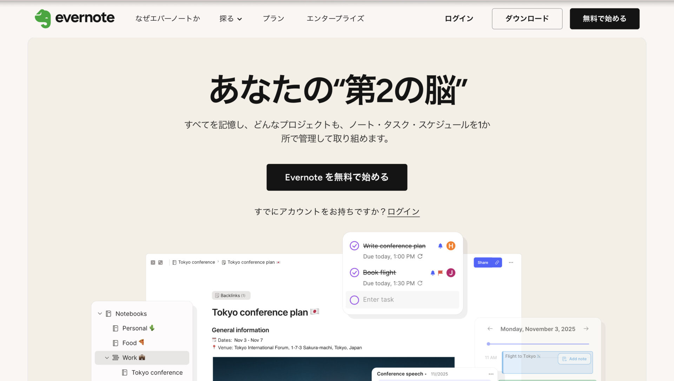Screen dimensions: 674x381
Task: Open the more options (...) icon near Share
Action: pyautogui.click(x=511, y=262)
